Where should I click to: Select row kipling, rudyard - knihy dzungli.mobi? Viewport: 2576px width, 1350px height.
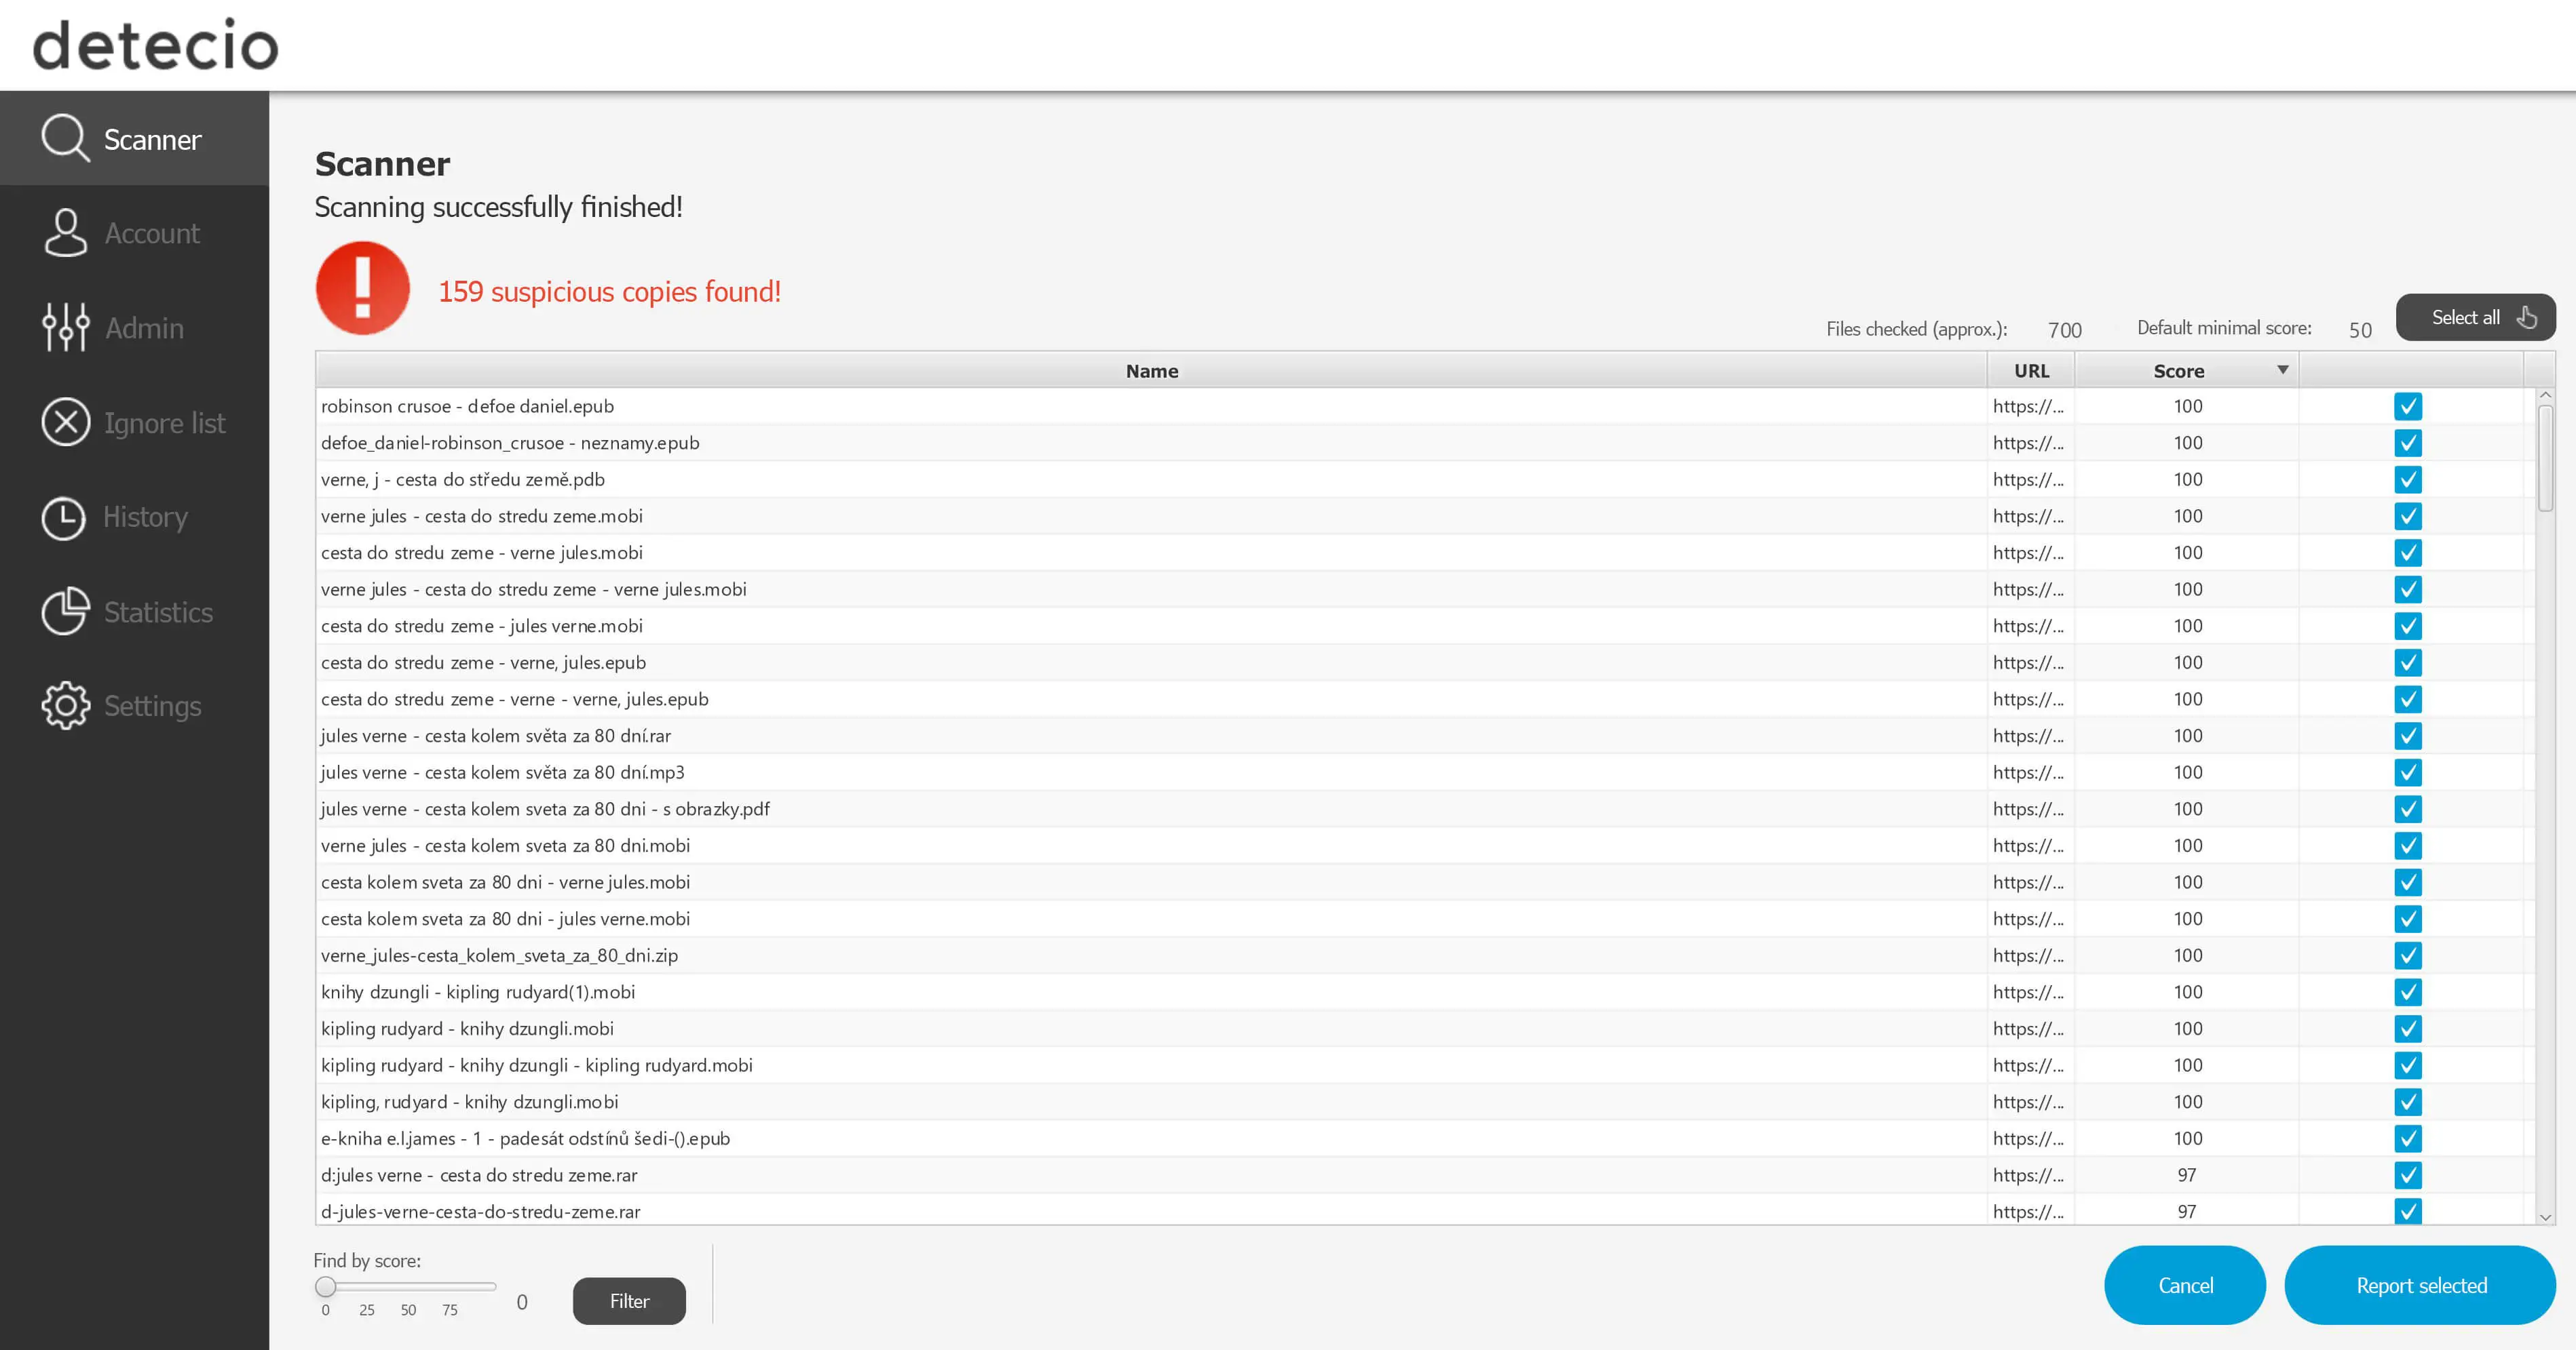1425,1101
